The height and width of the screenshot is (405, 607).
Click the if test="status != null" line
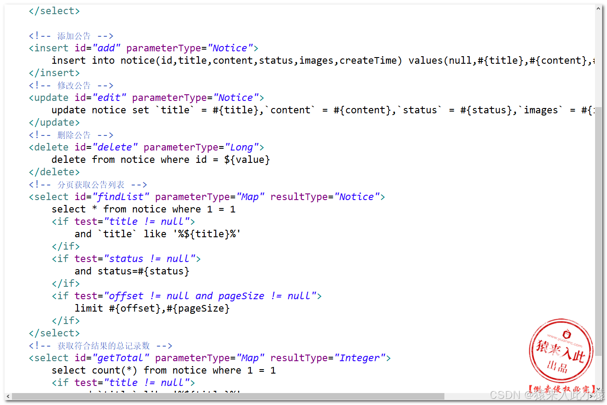pyautogui.click(x=126, y=259)
